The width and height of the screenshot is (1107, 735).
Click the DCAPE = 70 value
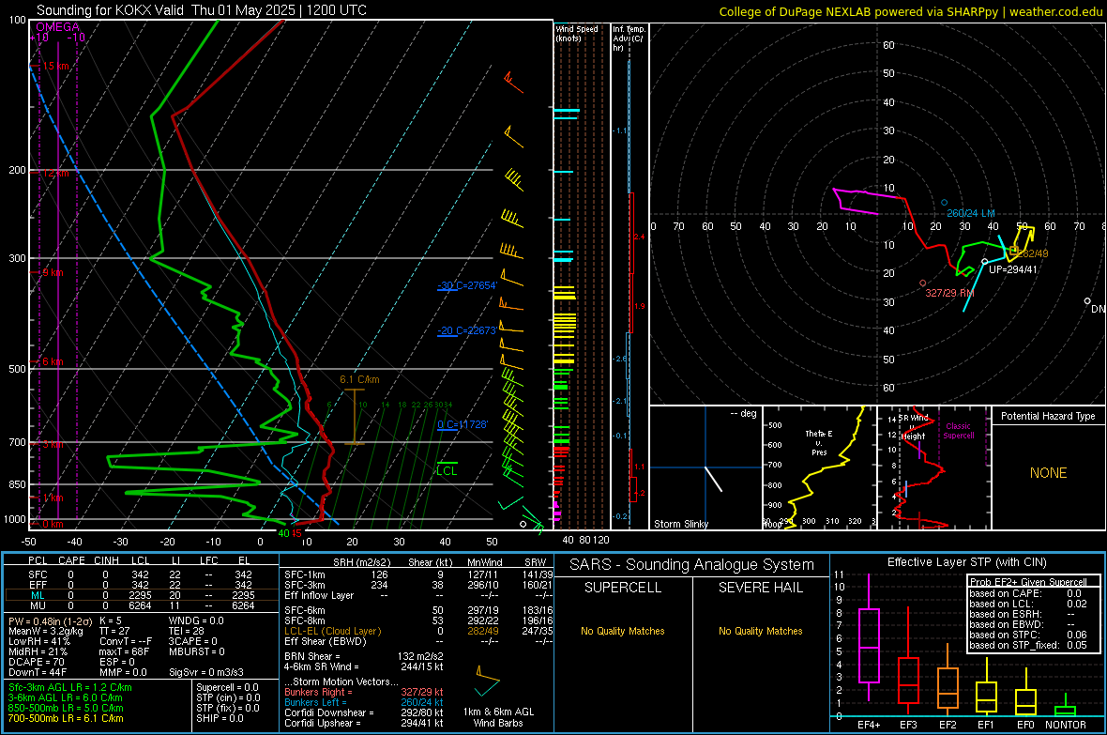(x=37, y=662)
